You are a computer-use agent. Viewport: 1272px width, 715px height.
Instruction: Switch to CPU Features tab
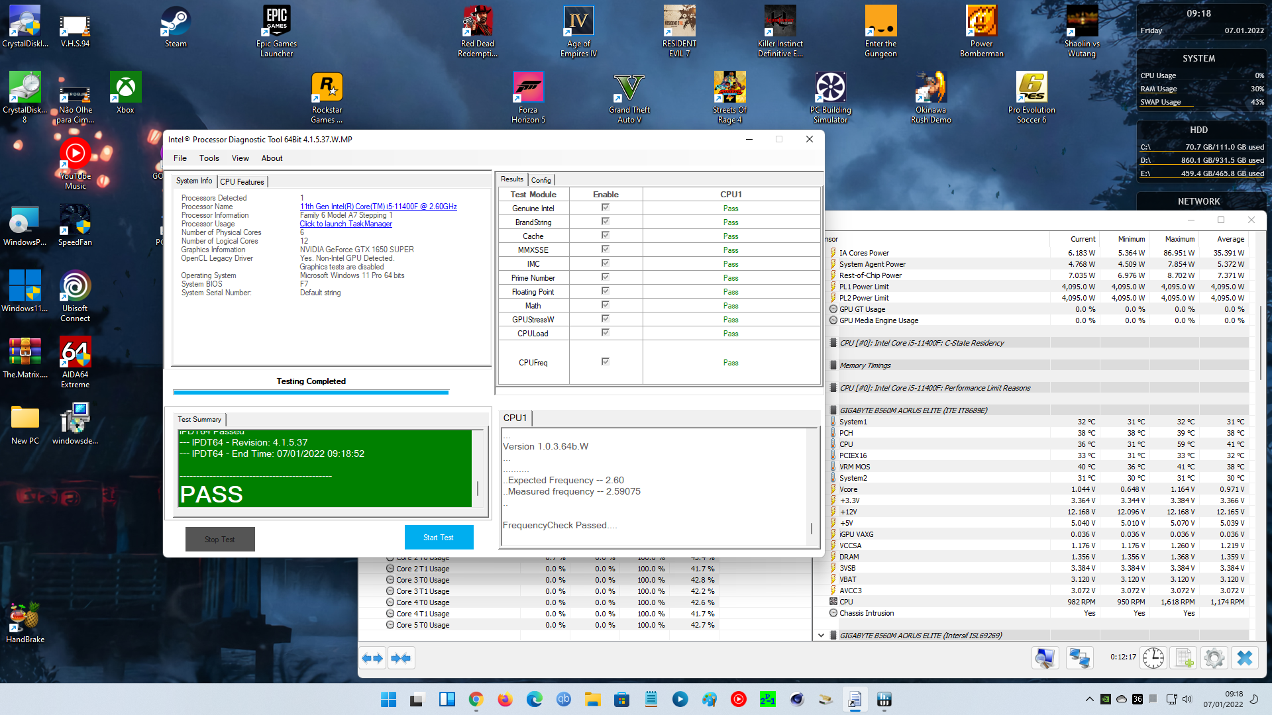[x=242, y=181]
